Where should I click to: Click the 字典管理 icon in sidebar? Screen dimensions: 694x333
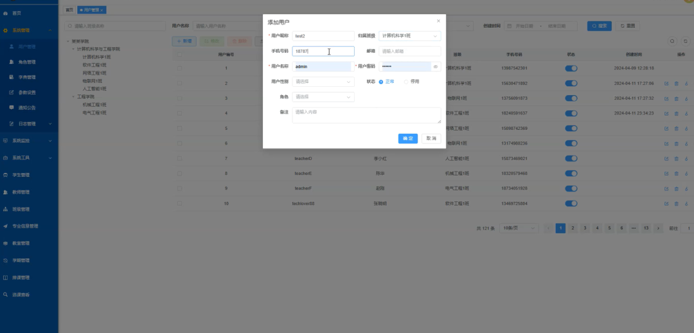tap(12, 77)
